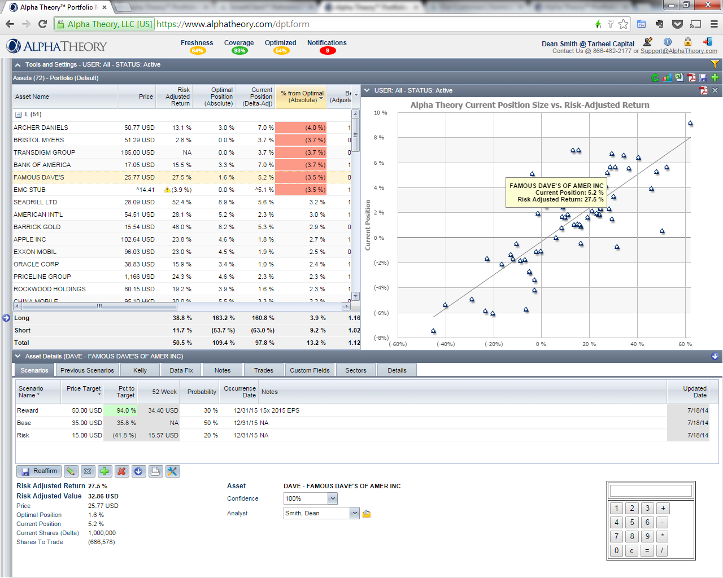
Task: Open the Previous Scenarios tab
Action: (x=87, y=370)
